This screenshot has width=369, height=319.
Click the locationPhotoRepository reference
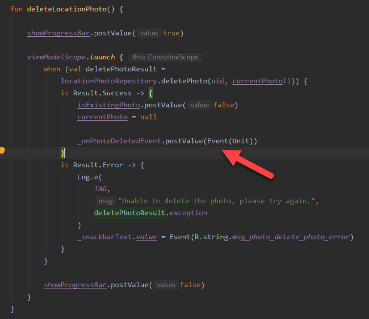tap(109, 81)
